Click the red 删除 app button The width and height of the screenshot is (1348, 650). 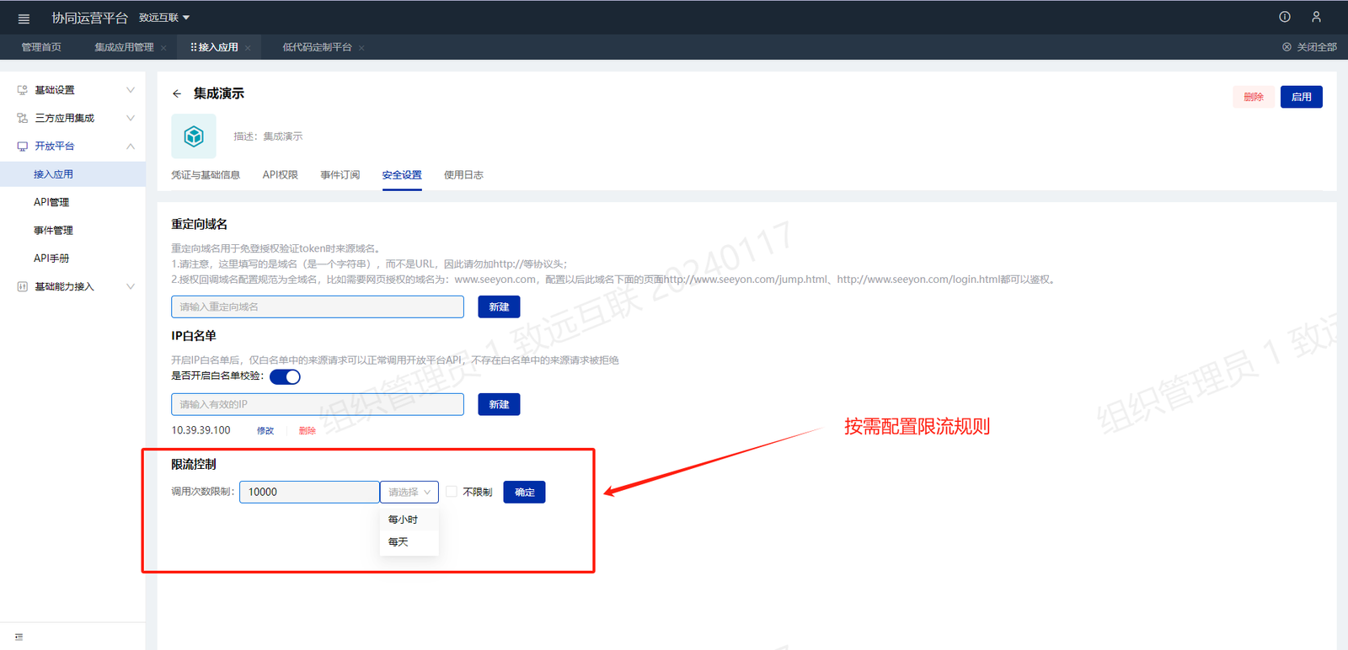click(1254, 97)
